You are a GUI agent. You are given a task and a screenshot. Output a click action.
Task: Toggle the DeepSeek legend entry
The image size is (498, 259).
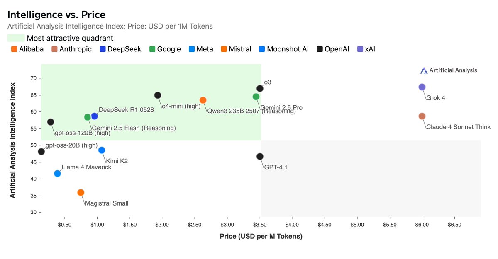pos(124,49)
